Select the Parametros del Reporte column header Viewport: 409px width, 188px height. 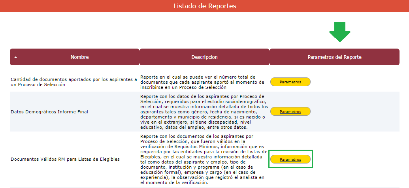coord(334,57)
